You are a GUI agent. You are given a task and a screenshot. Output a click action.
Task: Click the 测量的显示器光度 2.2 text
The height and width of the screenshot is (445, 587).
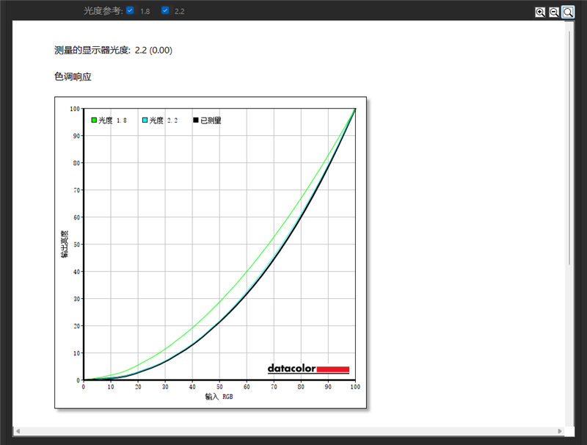(113, 50)
